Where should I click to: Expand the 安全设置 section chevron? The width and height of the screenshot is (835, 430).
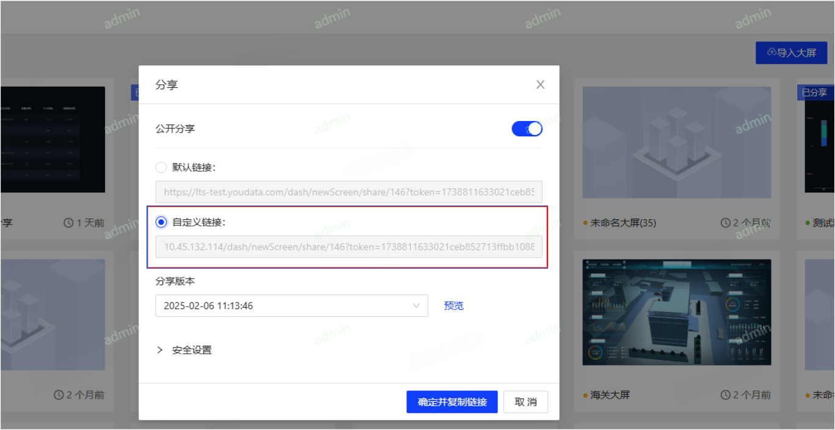tap(160, 350)
